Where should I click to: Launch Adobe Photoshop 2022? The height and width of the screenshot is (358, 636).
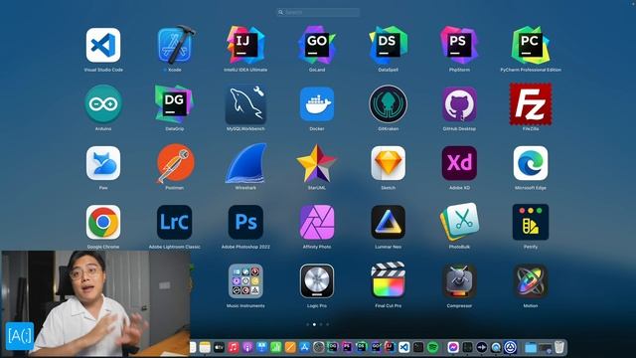click(245, 222)
